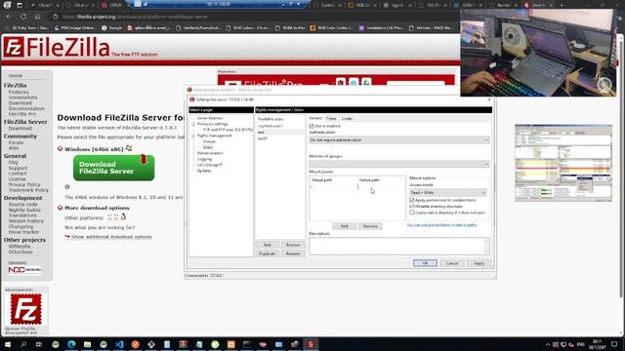This screenshot has height=351, width=625.
Task: Click the browser home icon
Action: [x=37, y=17]
